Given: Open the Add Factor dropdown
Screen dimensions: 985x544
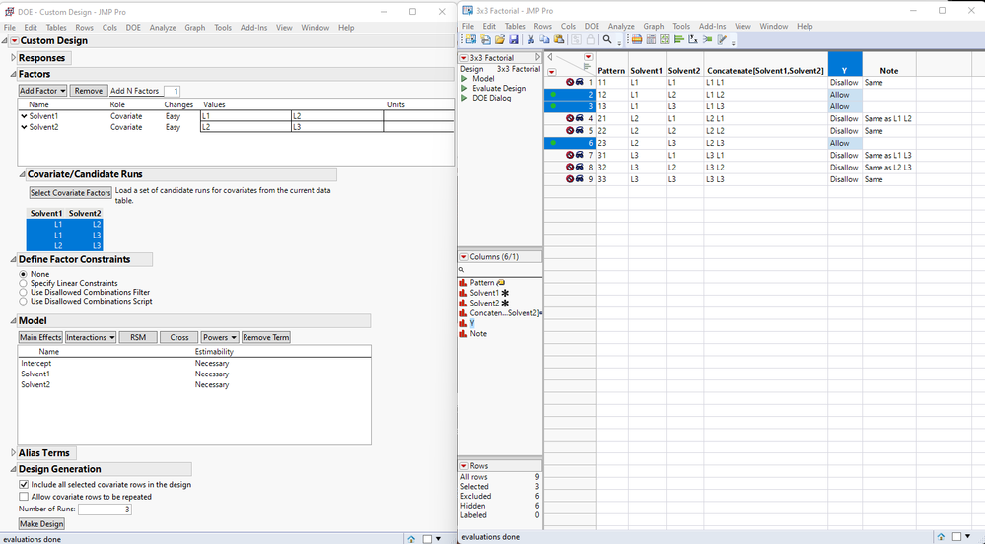Looking at the screenshot, I should point(43,91).
